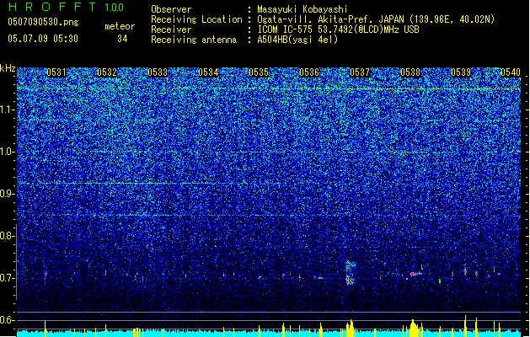
Task: Click the wide yellow intensity peak under 0538
Action: click(414, 329)
